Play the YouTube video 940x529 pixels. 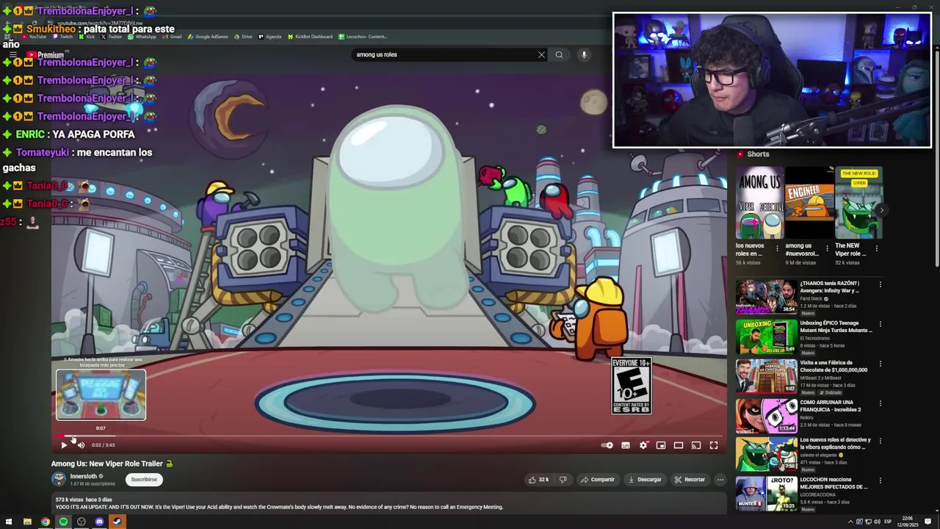click(64, 445)
